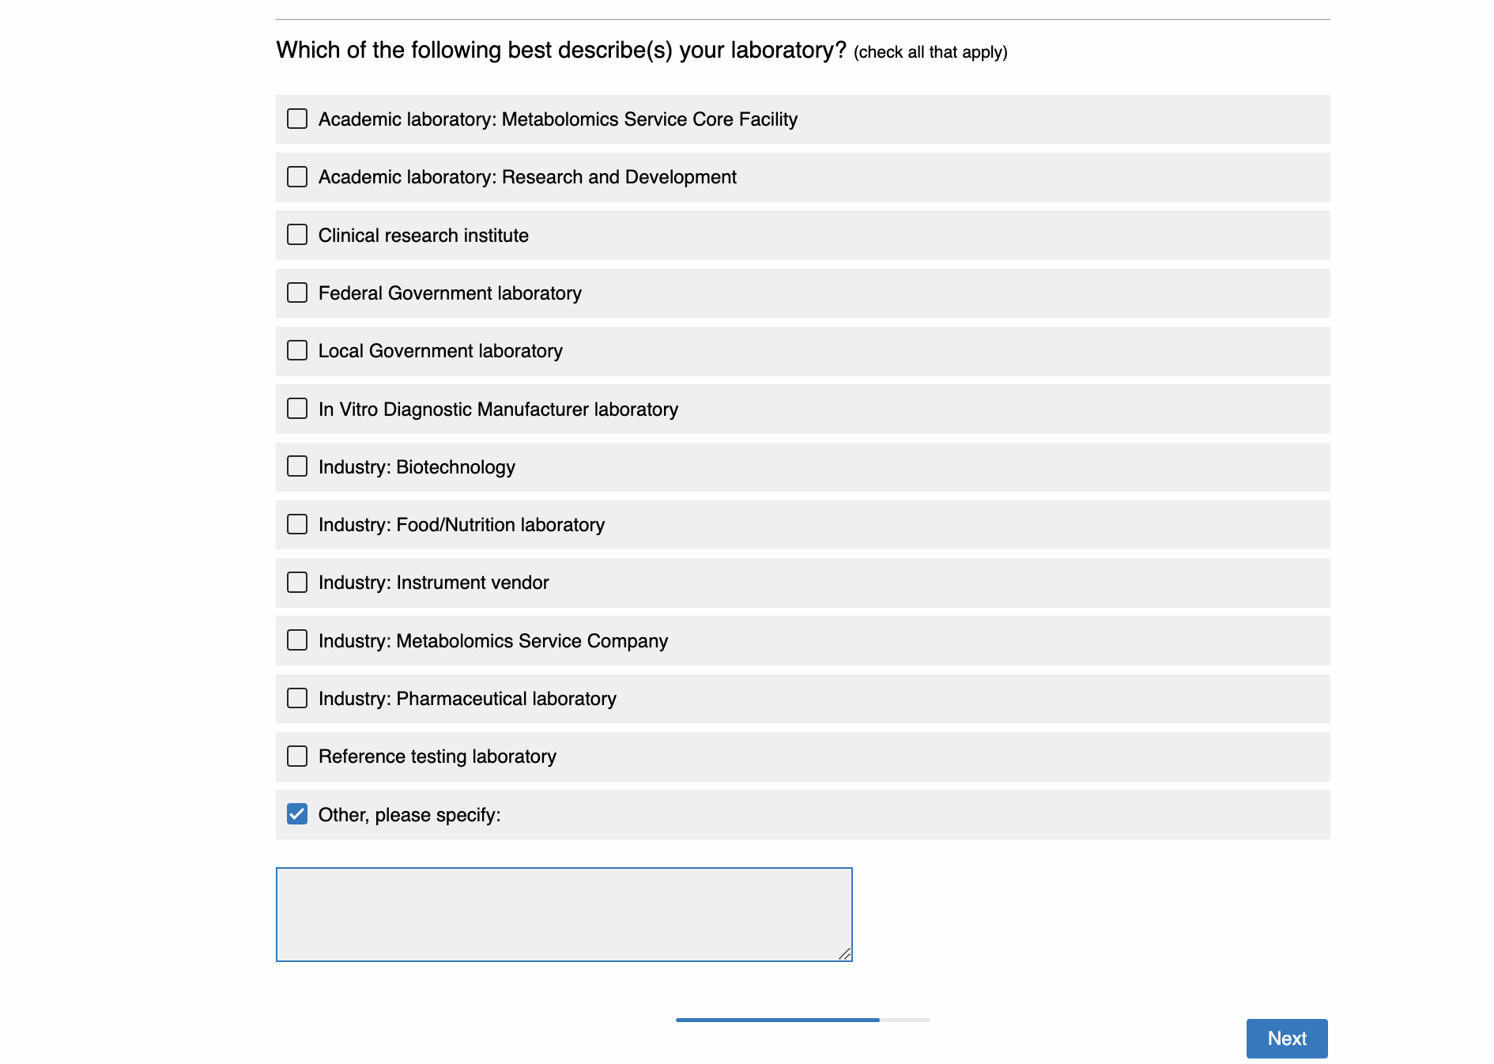Click the Clinical research institute label
This screenshot has width=1494, height=1064.
[x=423, y=236]
